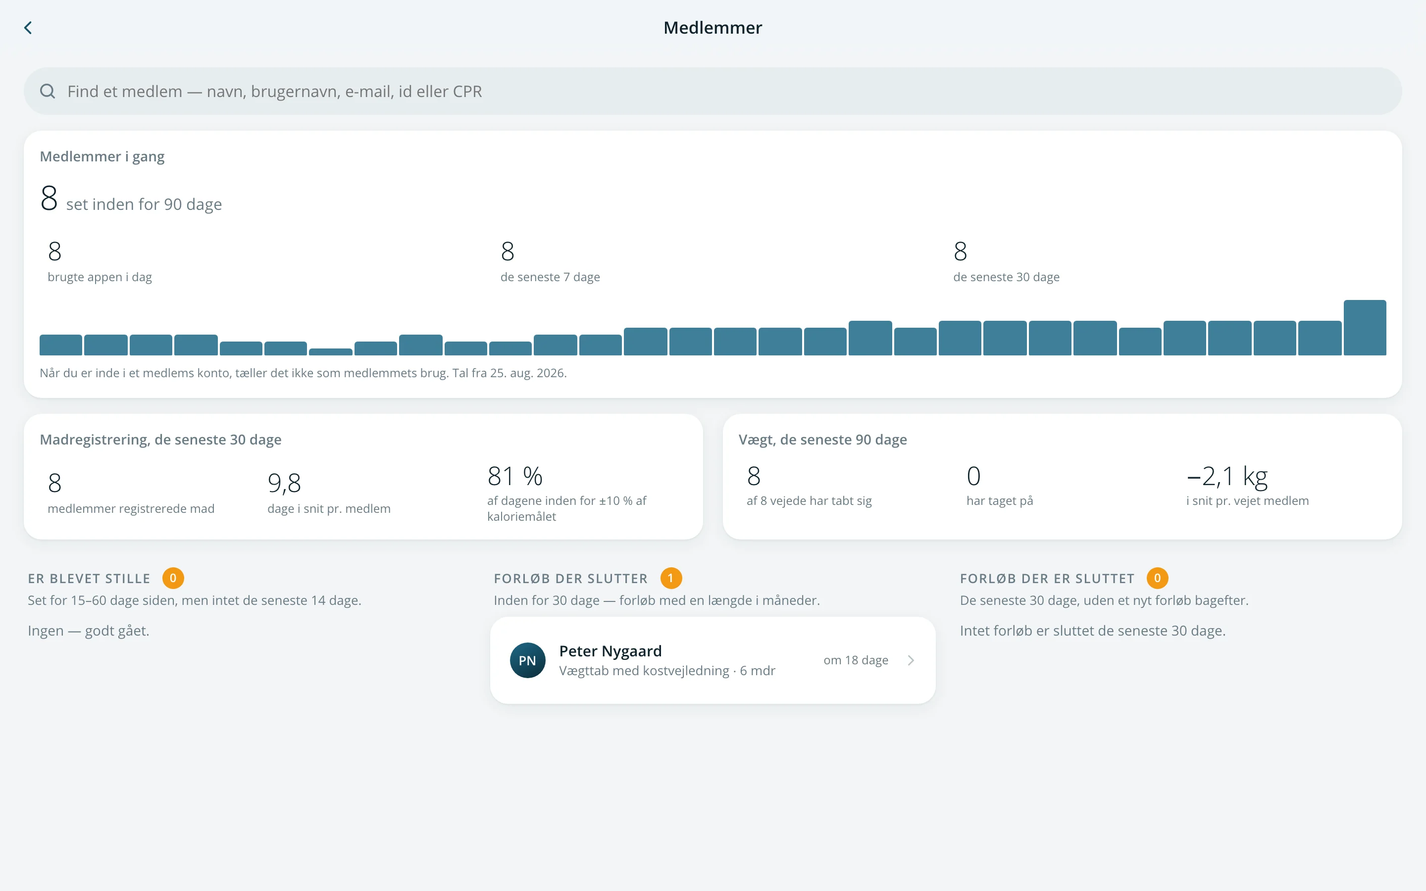The height and width of the screenshot is (891, 1426).
Task: Click 'medlemmer registrerede mad' label
Action: click(131, 508)
